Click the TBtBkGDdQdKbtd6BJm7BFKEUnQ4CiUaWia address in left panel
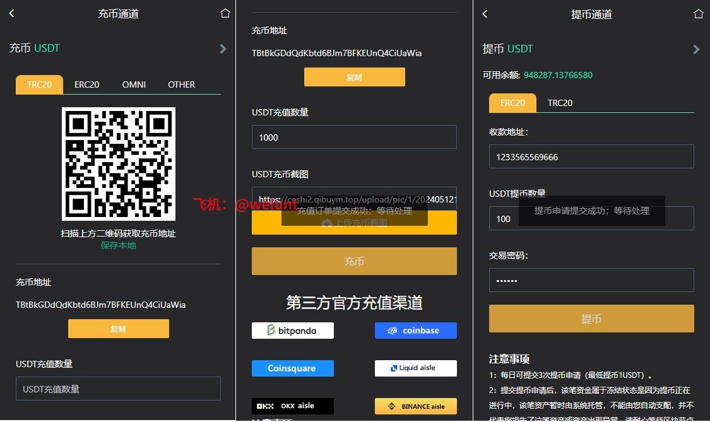The width and height of the screenshot is (710, 422). coord(100,305)
